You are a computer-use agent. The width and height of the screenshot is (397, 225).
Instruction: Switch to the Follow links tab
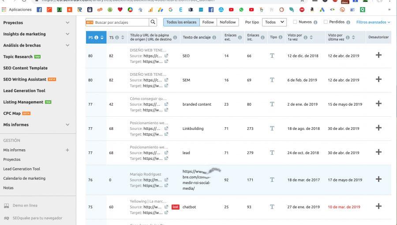pos(208,22)
